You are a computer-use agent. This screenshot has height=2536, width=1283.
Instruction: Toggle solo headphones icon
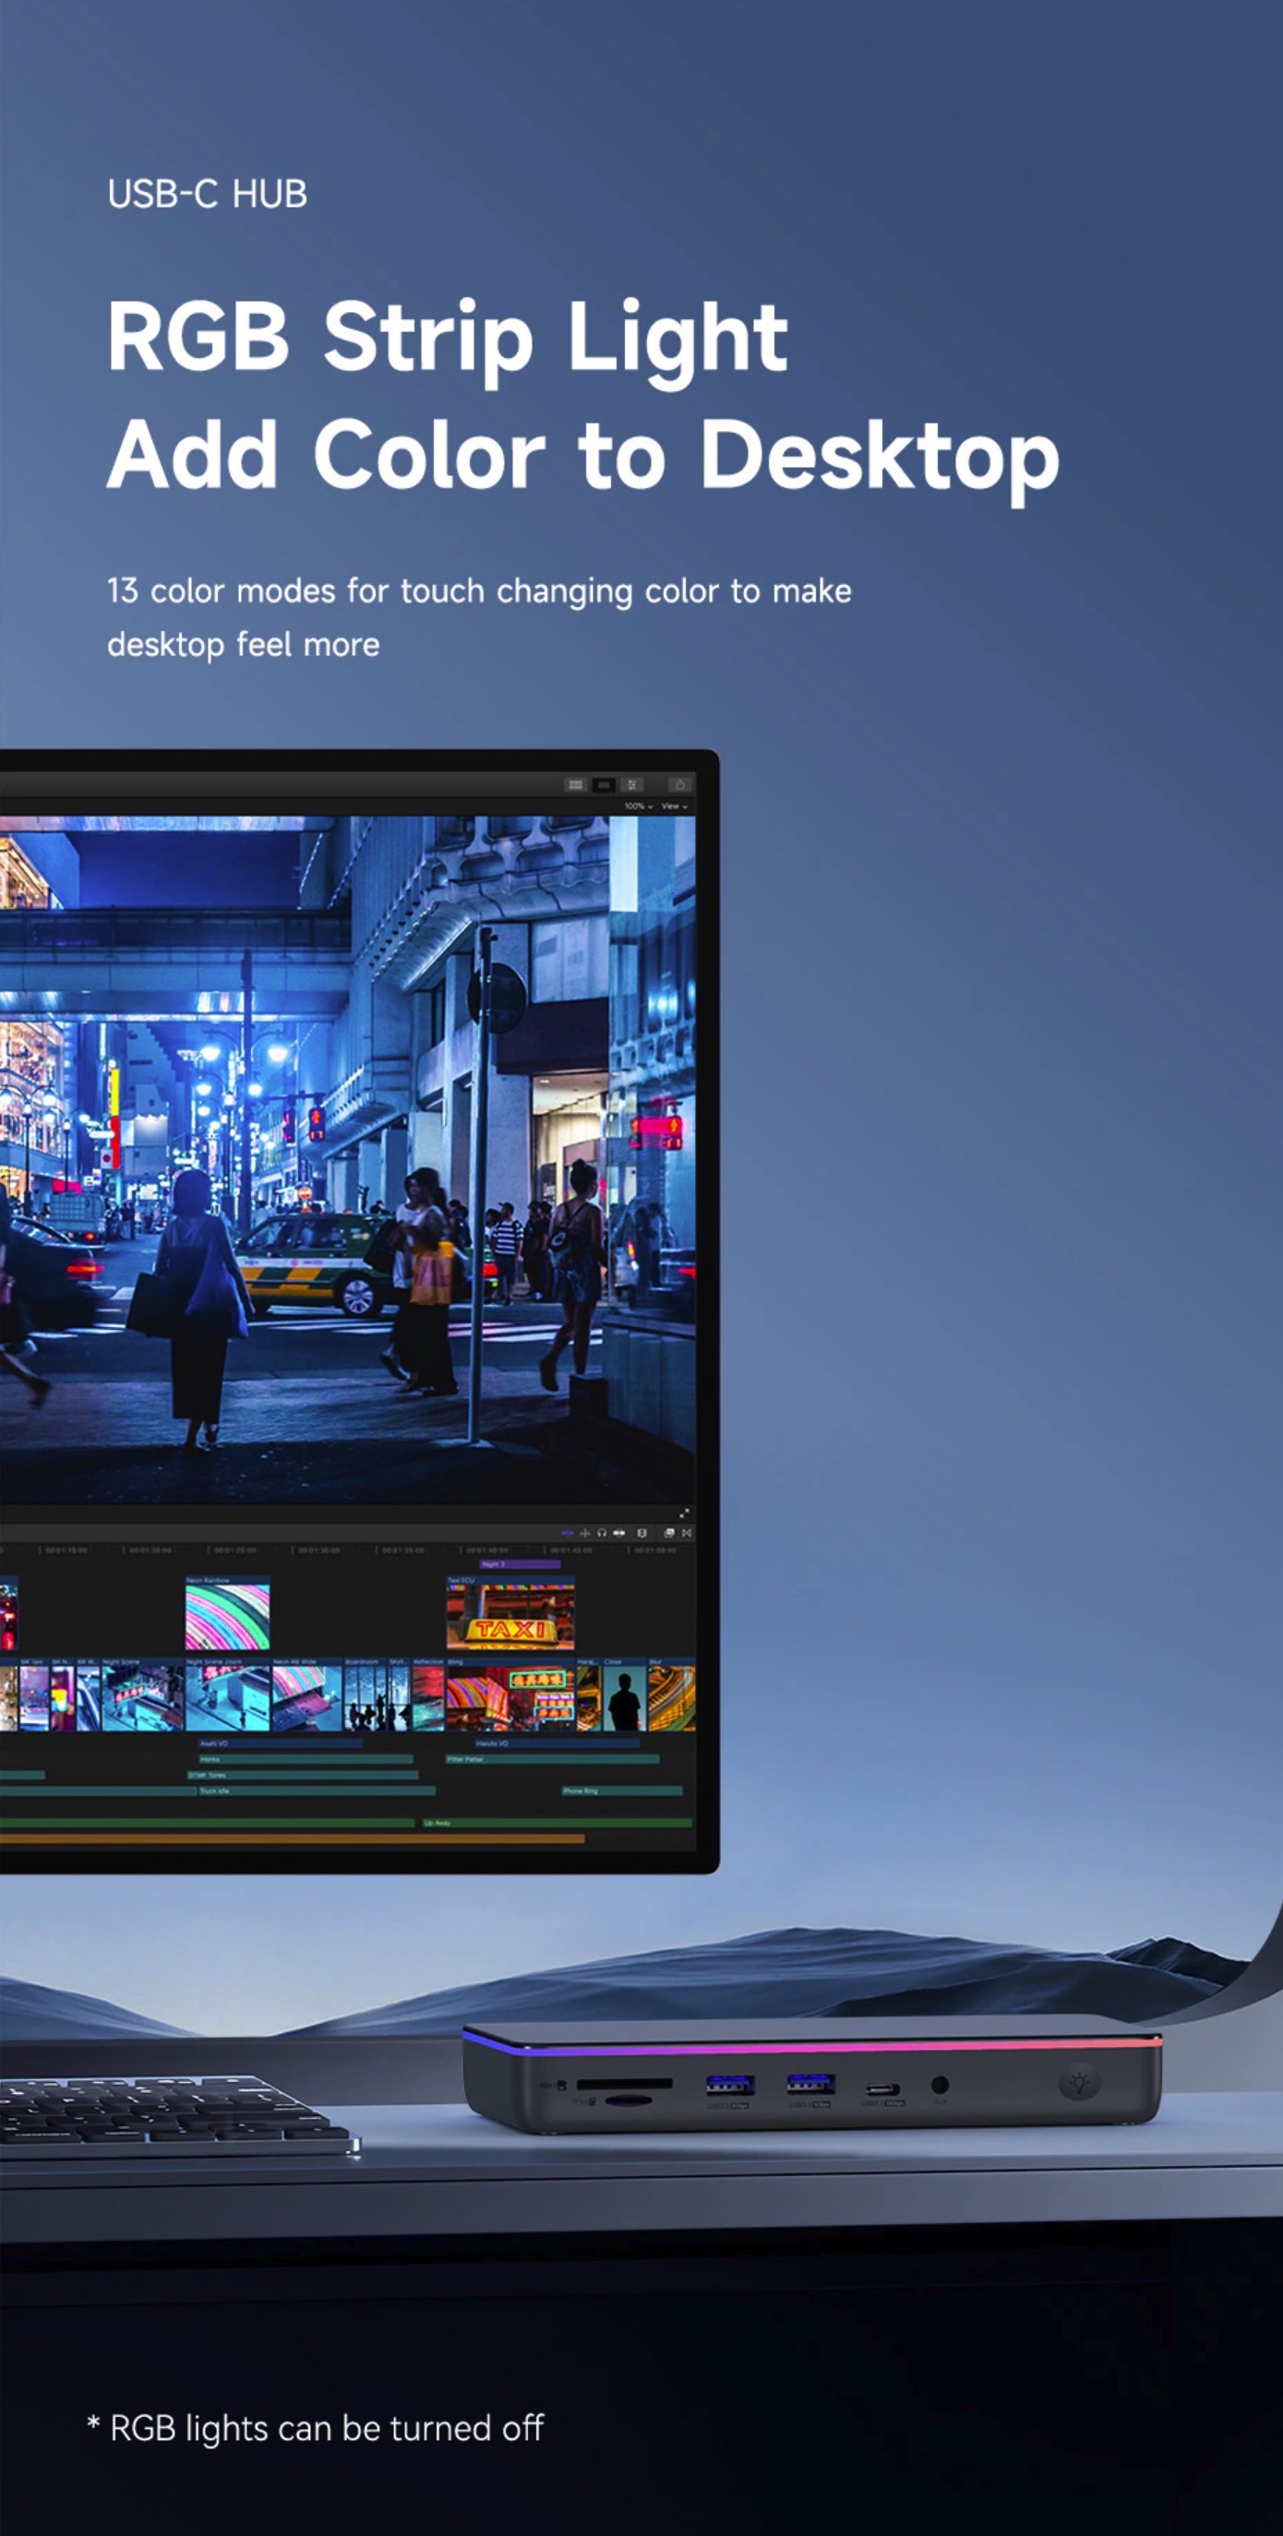(602, 1533)
